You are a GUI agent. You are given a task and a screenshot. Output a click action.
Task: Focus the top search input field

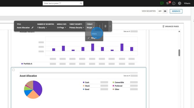63,3
